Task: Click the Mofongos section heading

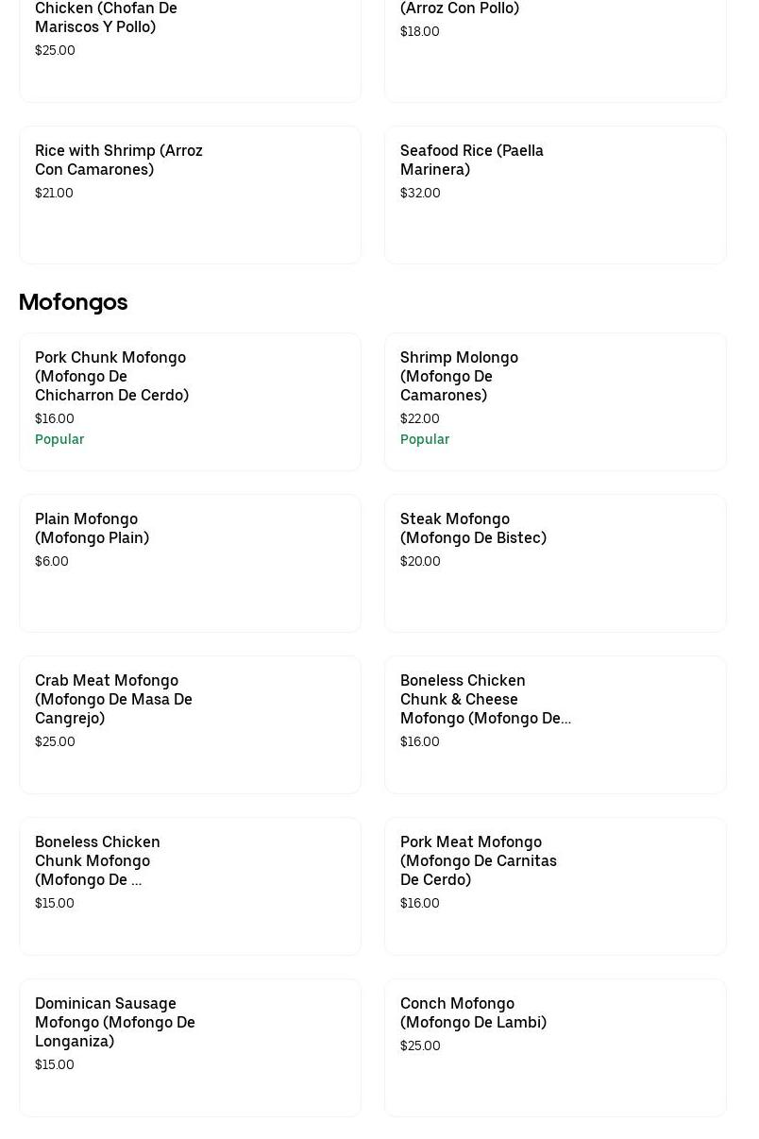Action: [x=73, y=302]
